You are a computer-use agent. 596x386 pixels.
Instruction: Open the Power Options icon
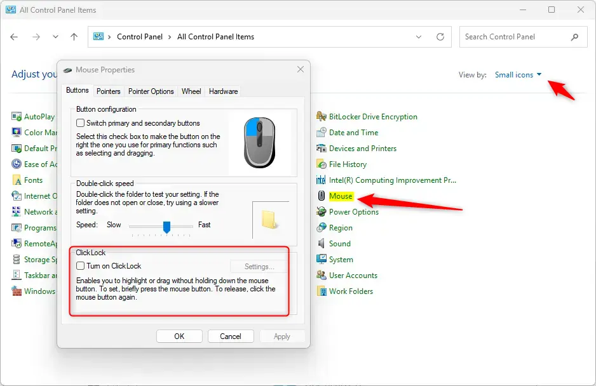[321, 212]
